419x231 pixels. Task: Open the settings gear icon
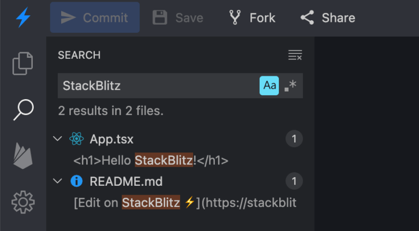(x=23, y=202)
